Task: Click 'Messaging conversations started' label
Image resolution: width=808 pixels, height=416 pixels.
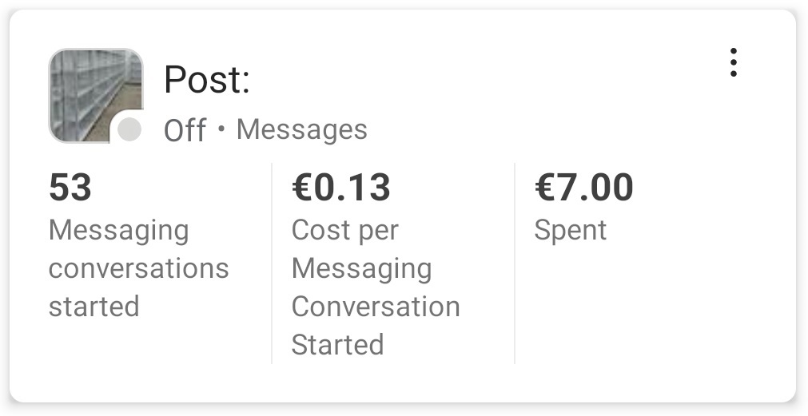Action: [138, 268]
